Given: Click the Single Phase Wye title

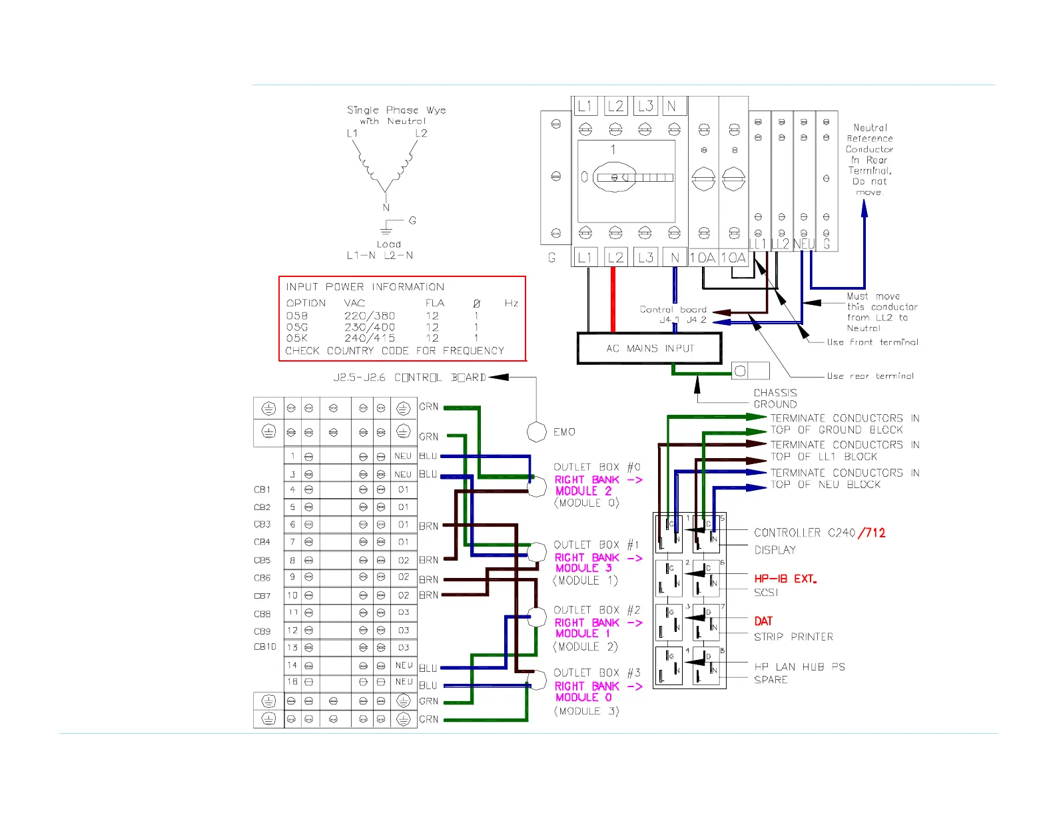Looking at the screenshot, I should pyautogui.click(x=396, y=115).
